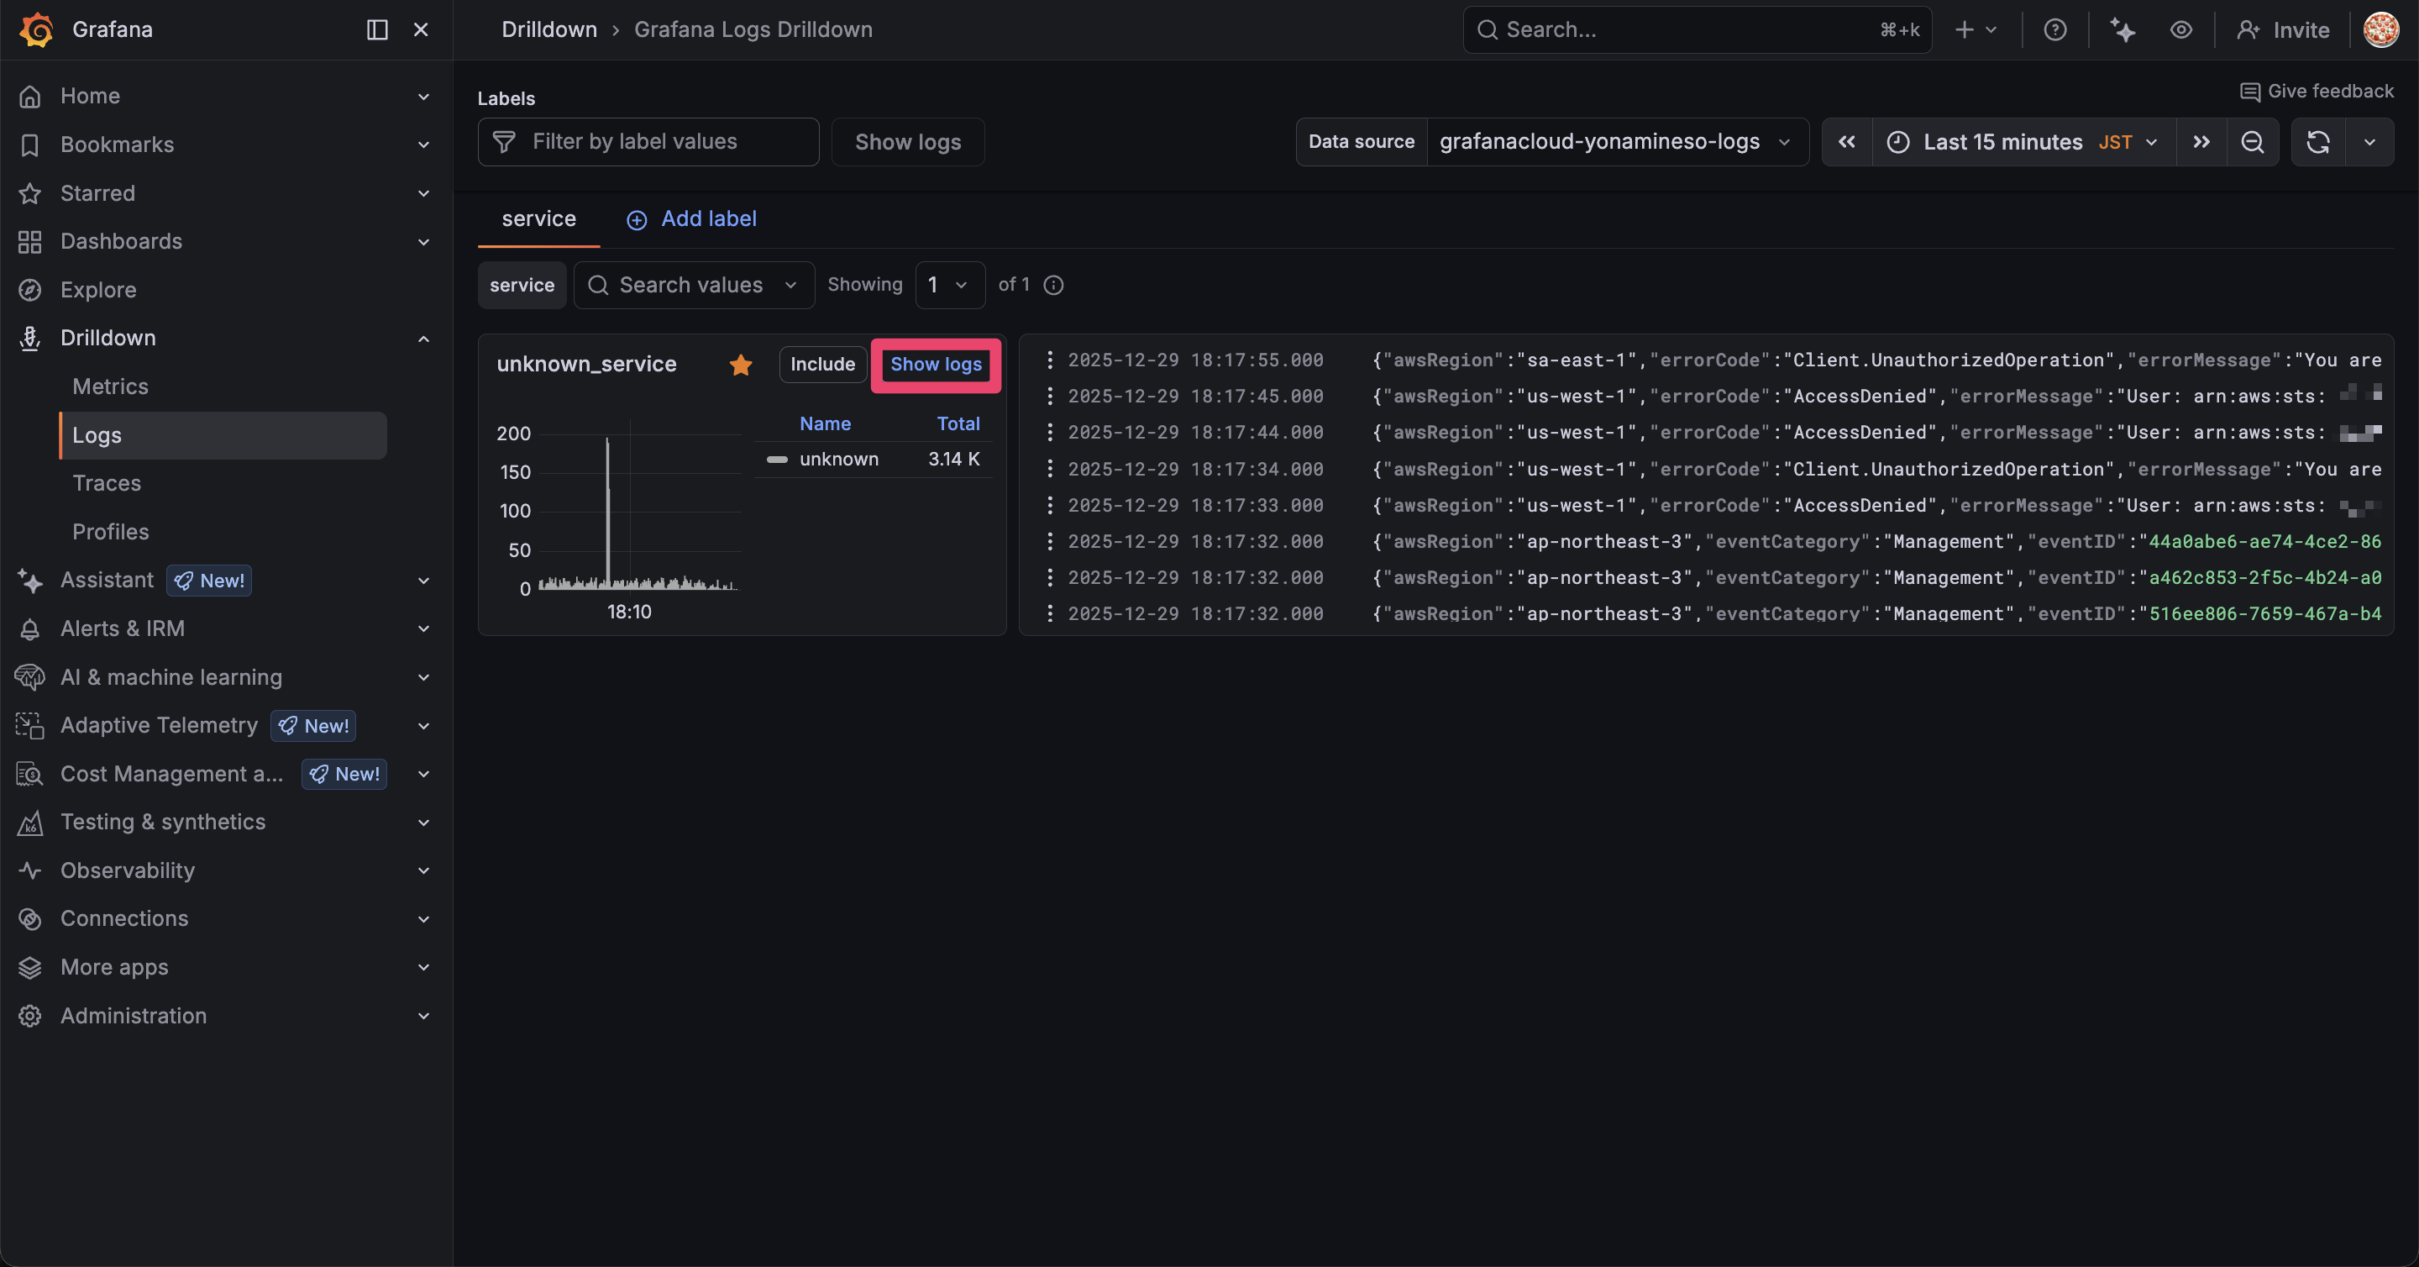Open Traces under Drilldown
Image resolution: width=2419 pixels, height=1267 pixels.
(x=106, y=483)
